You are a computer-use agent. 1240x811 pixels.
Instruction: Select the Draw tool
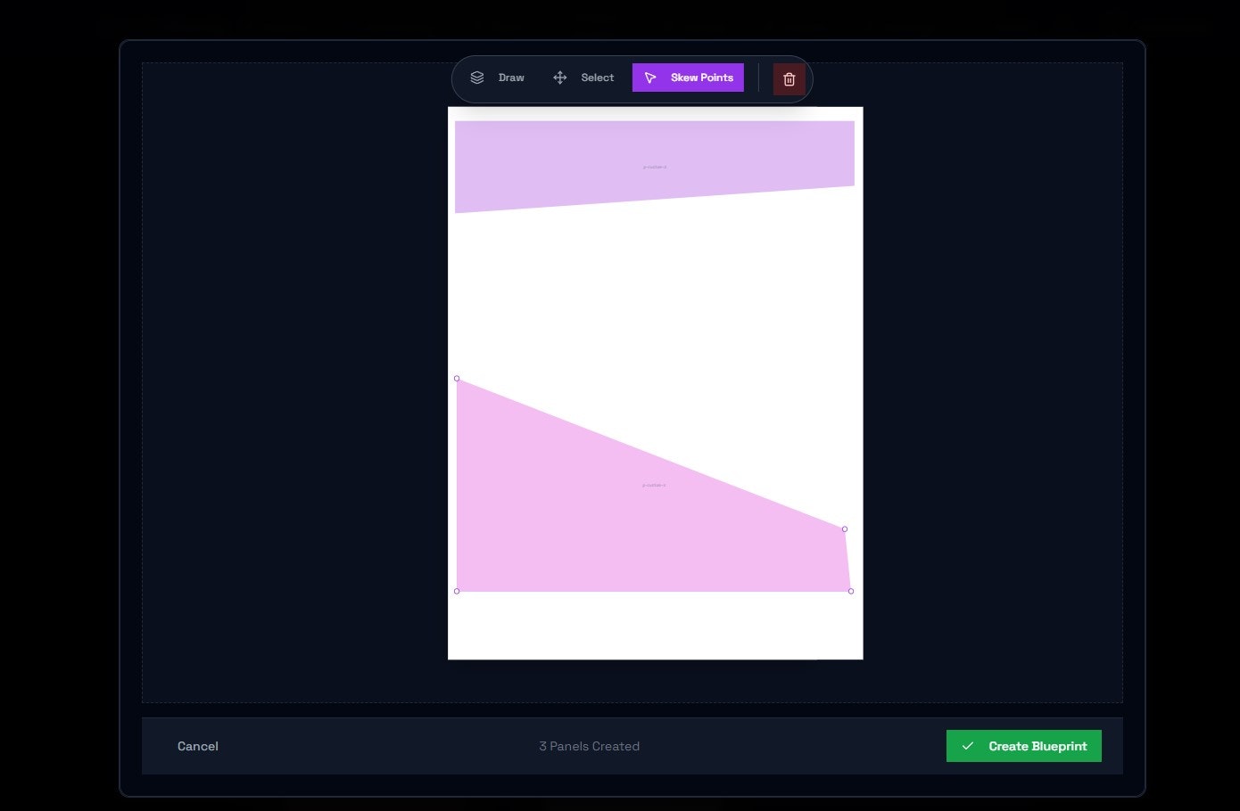[x=497, y=78]
